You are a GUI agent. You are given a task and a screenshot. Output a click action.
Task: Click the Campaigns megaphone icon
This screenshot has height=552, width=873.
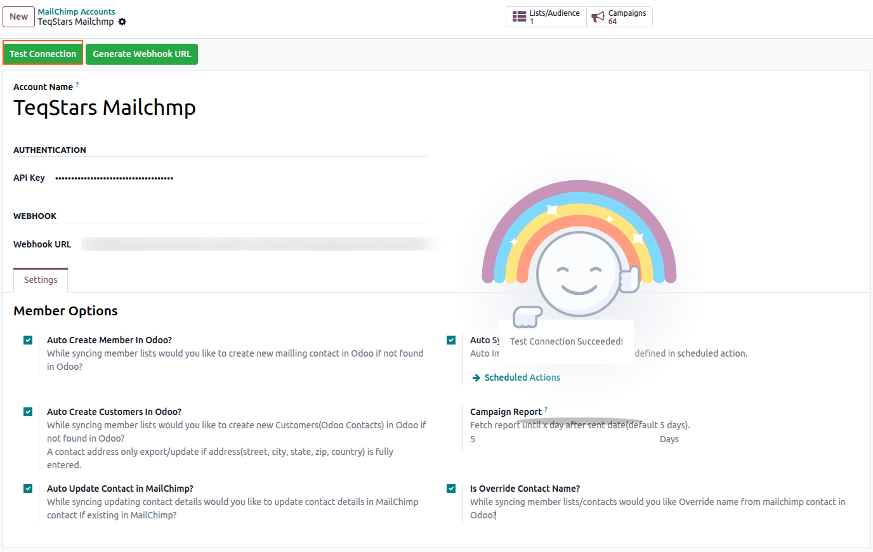click(x=598, y=17)
